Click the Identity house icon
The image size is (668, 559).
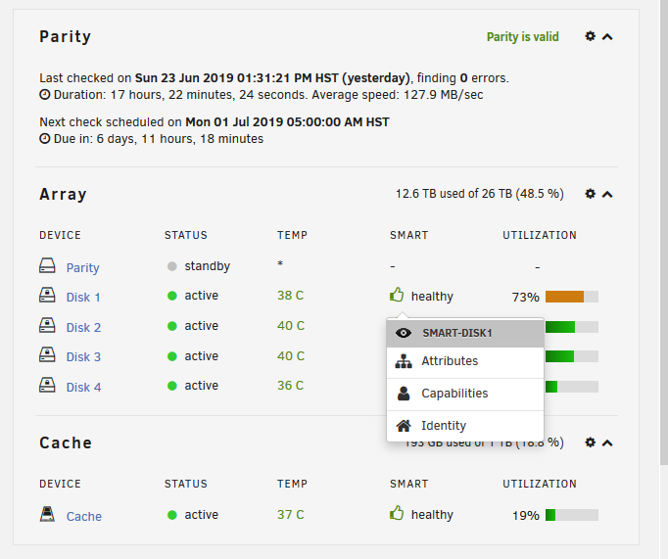pyautogui.click(x=404, y=425)
